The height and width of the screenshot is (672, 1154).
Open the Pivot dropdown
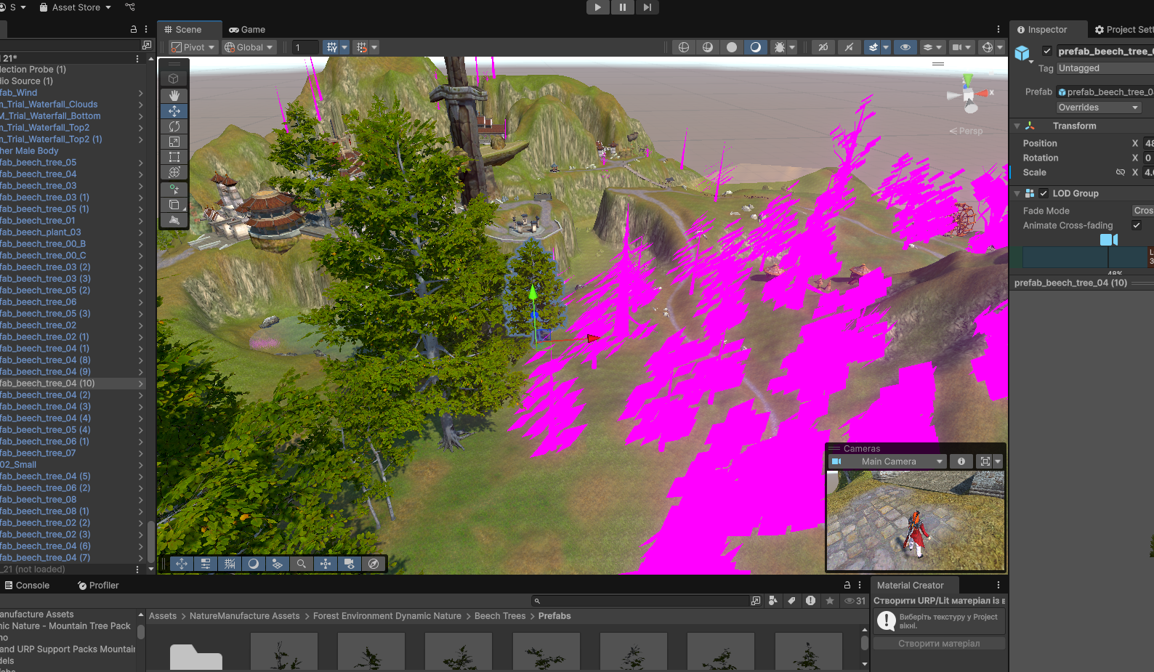click(x=193, y=47)
